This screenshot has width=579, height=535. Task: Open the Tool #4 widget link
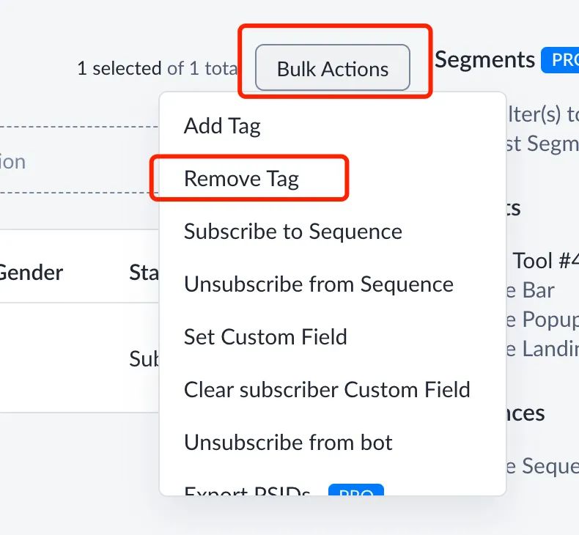click(545, 261)
